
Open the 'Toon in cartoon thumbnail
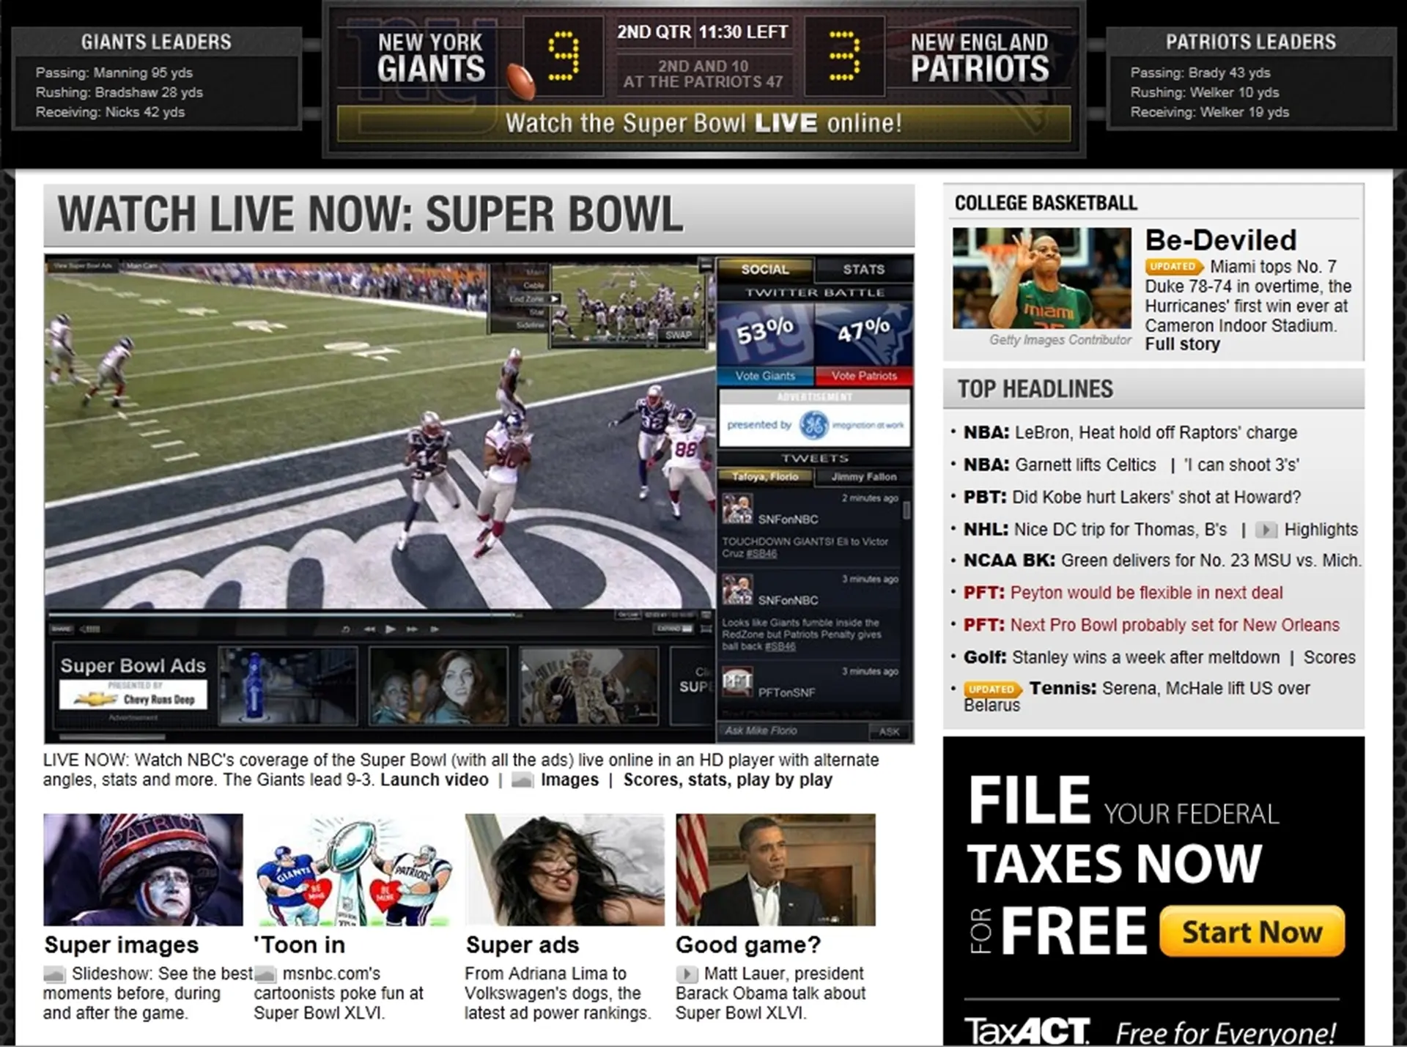pos(353,870)
